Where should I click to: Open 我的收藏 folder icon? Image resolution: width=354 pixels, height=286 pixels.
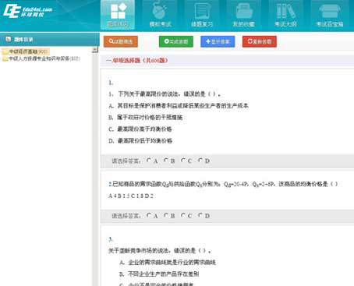click(244, 15)
